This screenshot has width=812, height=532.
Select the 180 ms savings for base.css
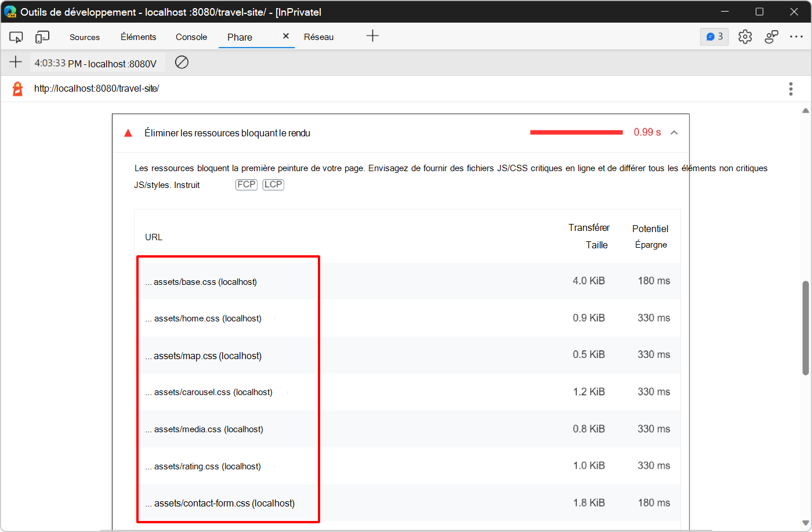click(654, 281)
